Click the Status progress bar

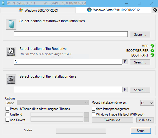(x=81, y=131)
